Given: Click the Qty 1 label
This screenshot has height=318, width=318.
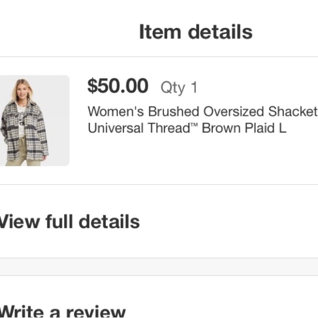Looking at the screenshot, I should 179,87.
